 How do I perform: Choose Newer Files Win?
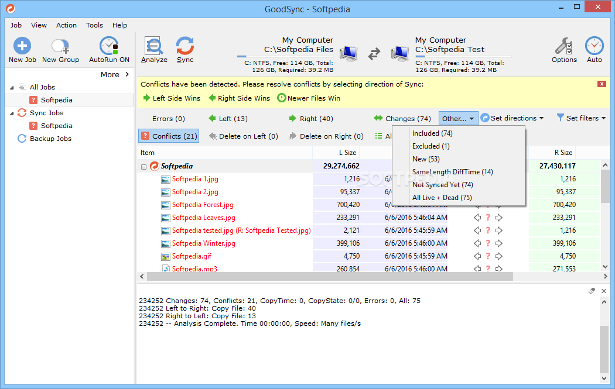(309, 98)
